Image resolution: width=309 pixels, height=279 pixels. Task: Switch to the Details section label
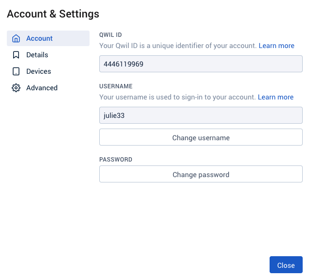coord(37,55)
